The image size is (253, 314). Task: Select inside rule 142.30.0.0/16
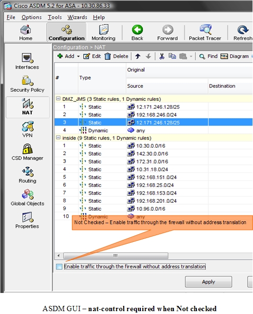point(154,153)
